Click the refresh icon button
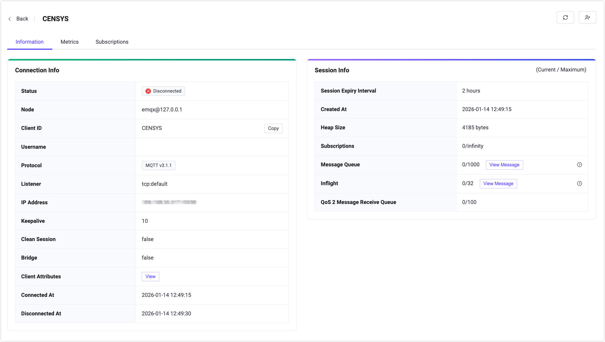Screen dimensions: 605x342 coord(565,18)
